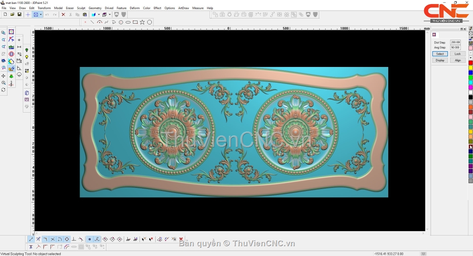Select the abc text tool
The height and width of the screenshot is (256, 473).
click(x=11, y=47)
